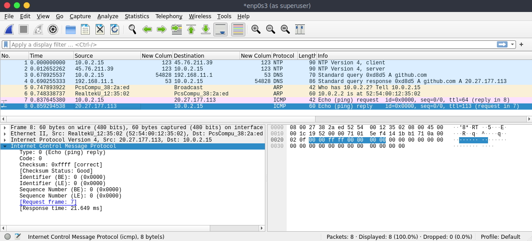Open capture options gear icon
This screenshot has height=241, width=532.
click(52, 29)
